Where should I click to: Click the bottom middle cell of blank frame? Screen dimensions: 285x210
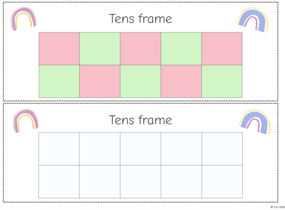[140, 182]
